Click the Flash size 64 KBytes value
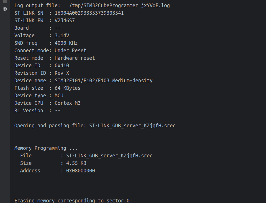266x203 pixels. click(68, 88)
